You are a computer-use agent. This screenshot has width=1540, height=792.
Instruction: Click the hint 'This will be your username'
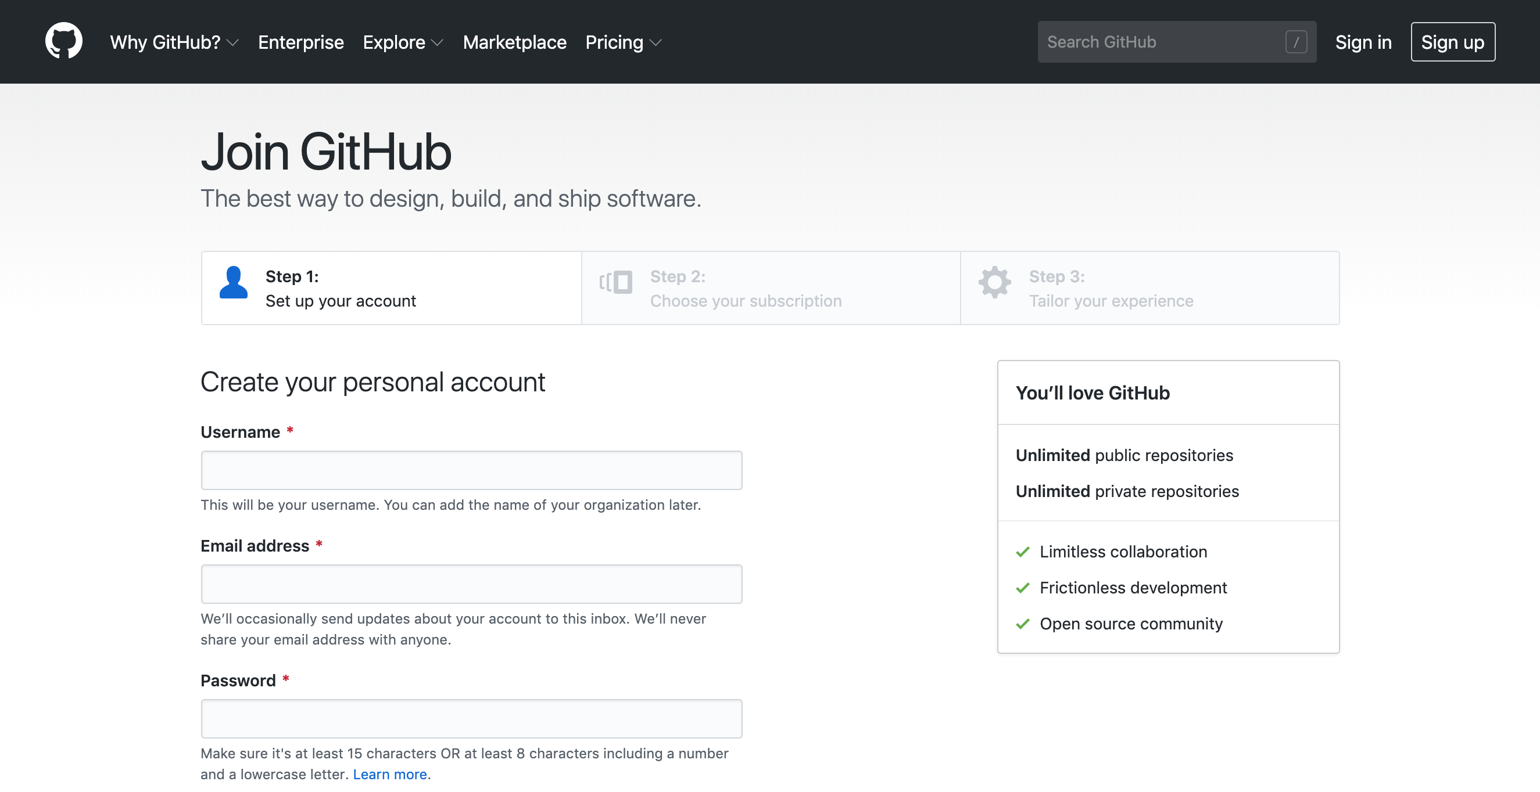point(451,505)
